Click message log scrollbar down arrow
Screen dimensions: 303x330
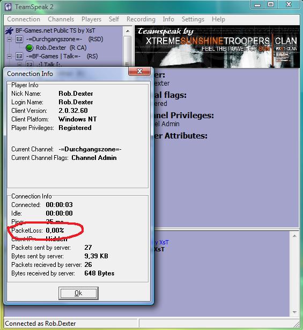point(294,312)
